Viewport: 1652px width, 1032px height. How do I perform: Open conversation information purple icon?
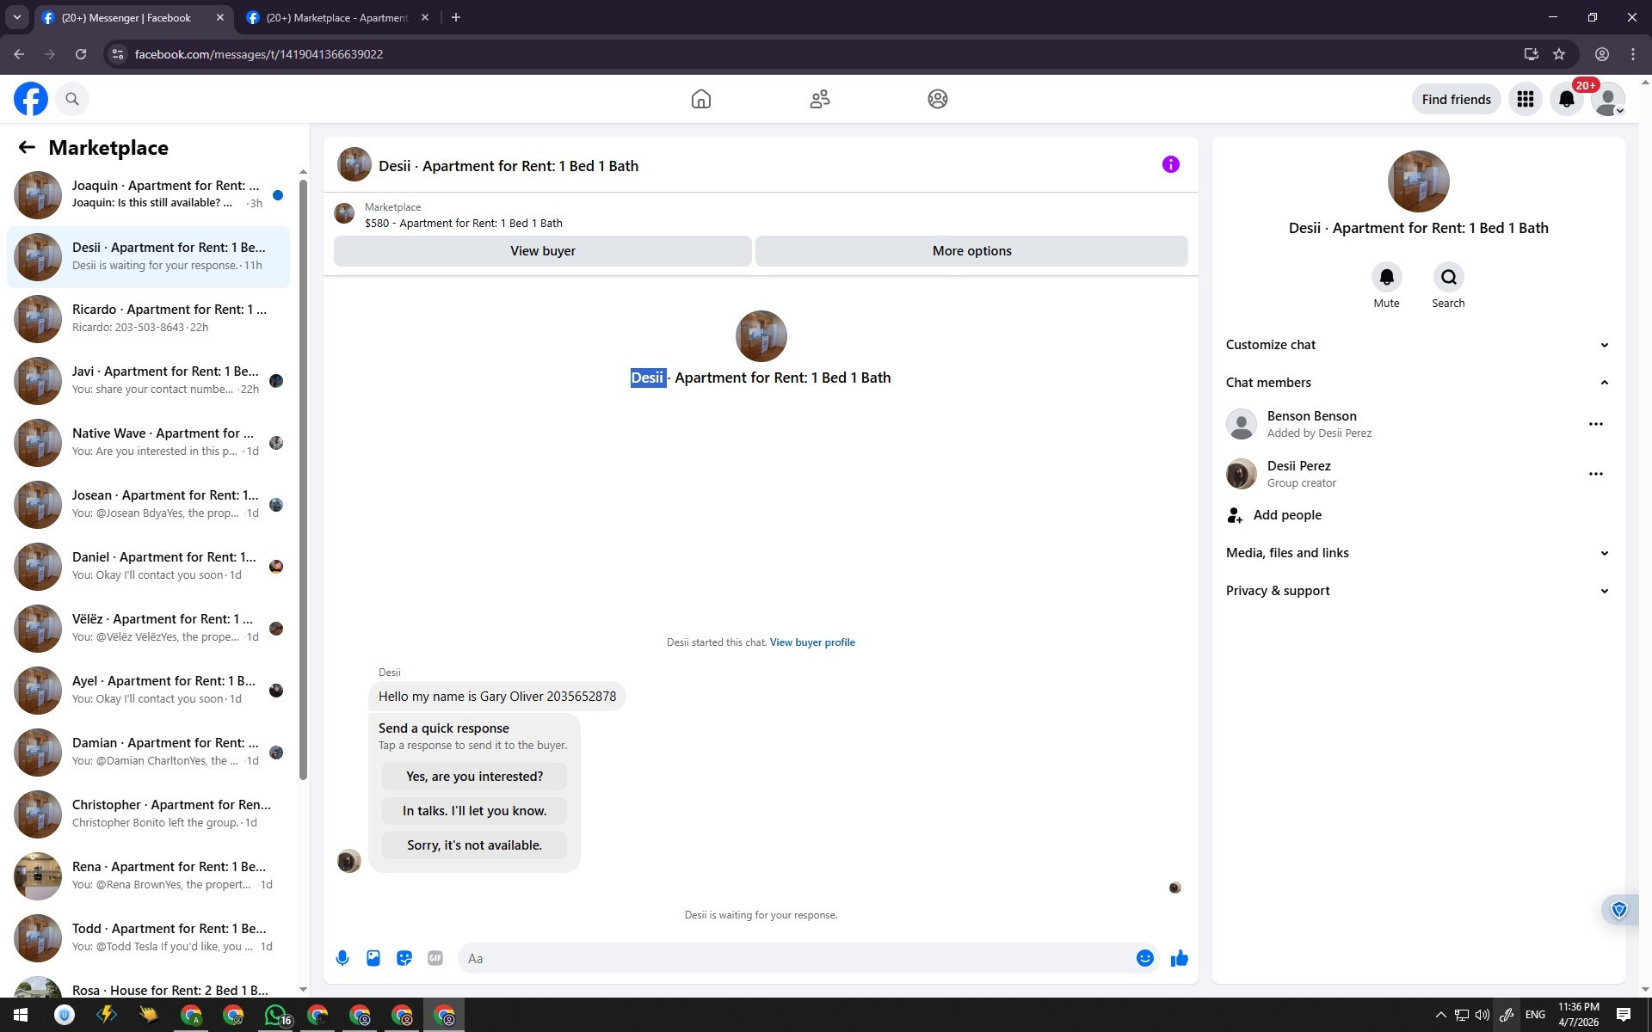click(1171, 164)
